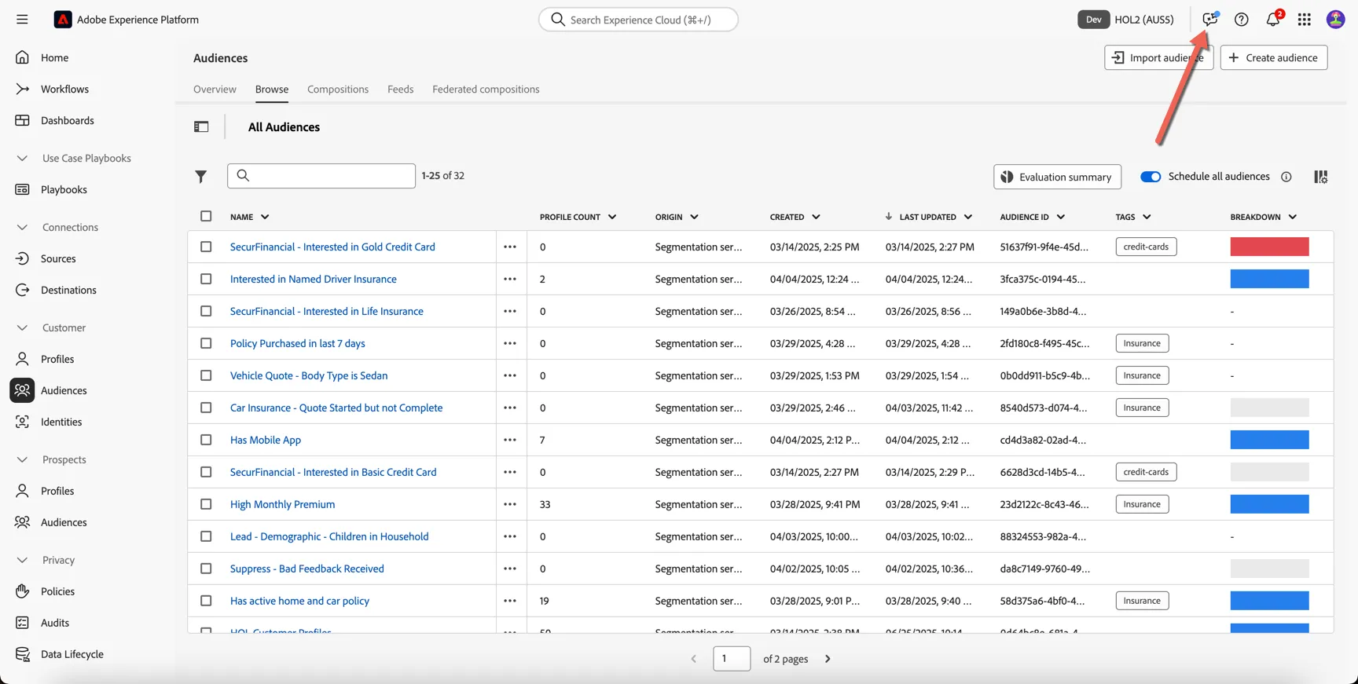Switch to the Overview tab
The height and width of the screenshot is (684, 1358).
pyautogui.click(x=215, y=89)
